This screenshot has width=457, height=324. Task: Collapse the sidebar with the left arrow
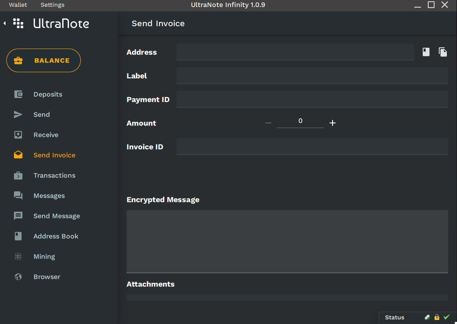click(x=5, y=23)
